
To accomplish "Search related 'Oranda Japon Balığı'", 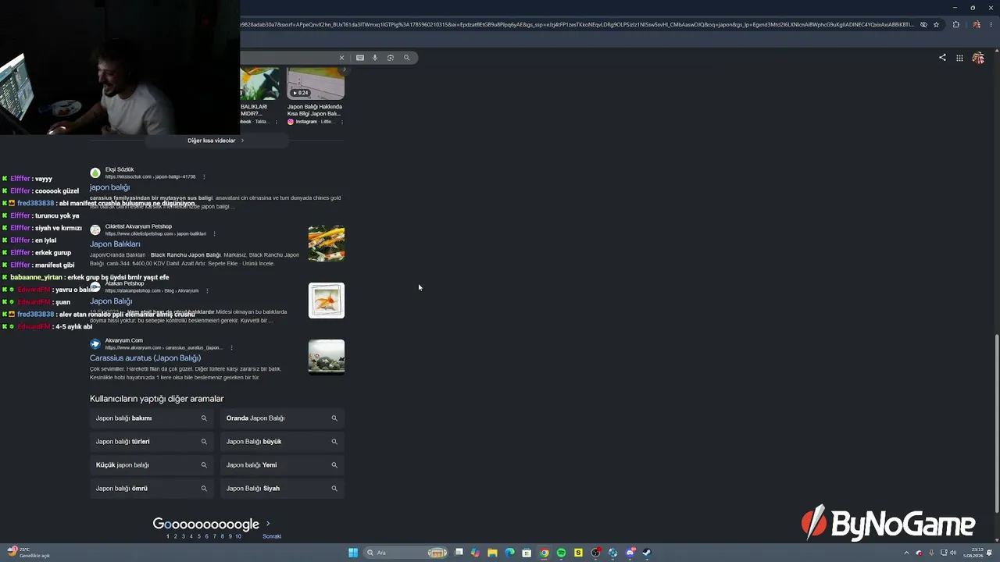I will 282,418.
